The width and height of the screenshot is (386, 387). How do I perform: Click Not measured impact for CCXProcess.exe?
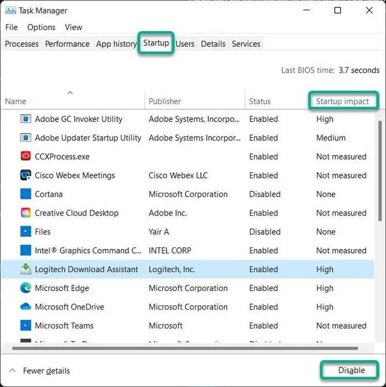point(341,156)
